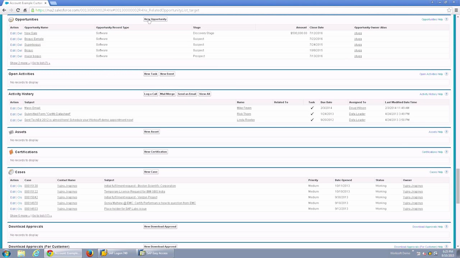
Task: Launch Internet Explorer from taskbar
Action: pyautogui.click(x=36, y=253)
